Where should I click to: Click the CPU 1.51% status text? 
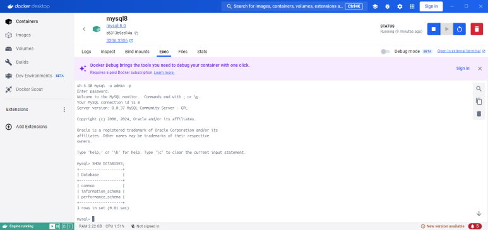pos(115,226)
